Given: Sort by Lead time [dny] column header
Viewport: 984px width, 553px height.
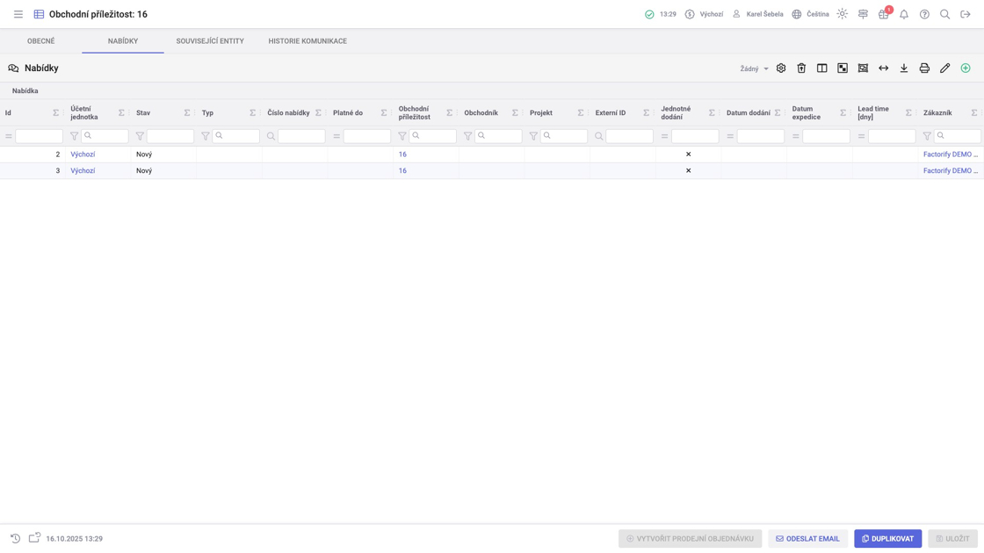Looking at the screenshot, I should click(x=873, y=113).
